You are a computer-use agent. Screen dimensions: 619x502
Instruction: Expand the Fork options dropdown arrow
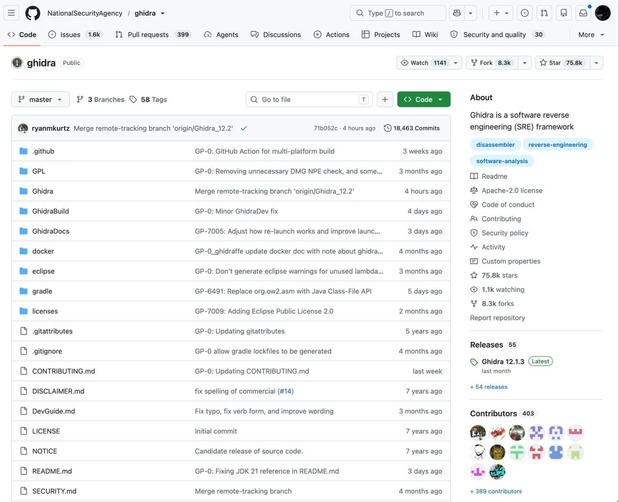(x=524, y=63)
